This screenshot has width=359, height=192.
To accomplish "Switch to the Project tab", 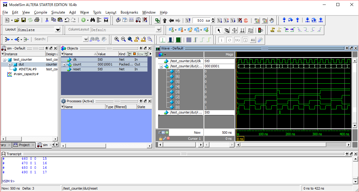I will (x=24, y=145).
